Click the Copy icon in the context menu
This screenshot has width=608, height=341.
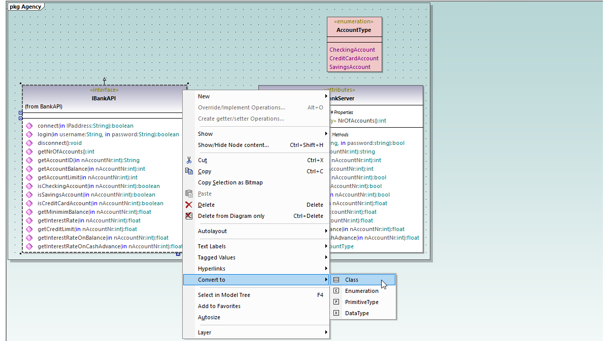coord(189,171)
